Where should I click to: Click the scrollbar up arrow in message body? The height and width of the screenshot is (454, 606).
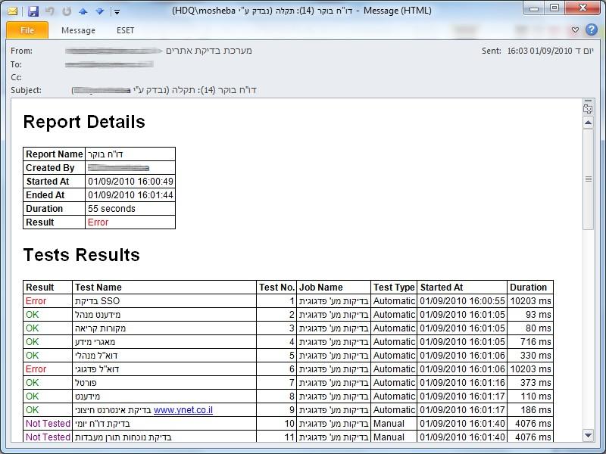coord(588,123)
